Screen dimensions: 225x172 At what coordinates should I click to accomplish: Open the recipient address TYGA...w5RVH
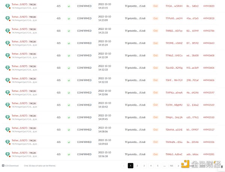(174, 6)
